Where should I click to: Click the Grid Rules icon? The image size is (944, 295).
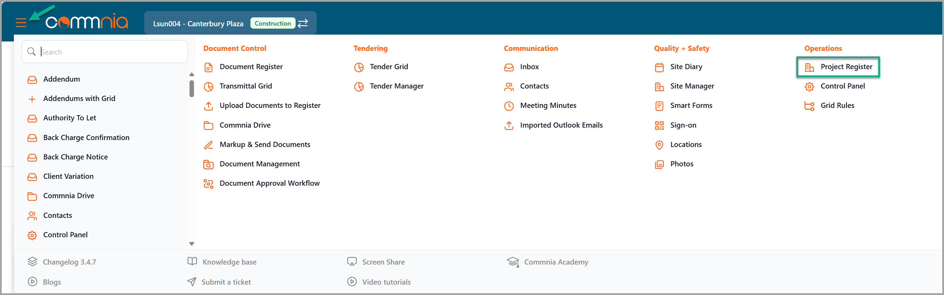pyautogui.click(x=809, y=106)
